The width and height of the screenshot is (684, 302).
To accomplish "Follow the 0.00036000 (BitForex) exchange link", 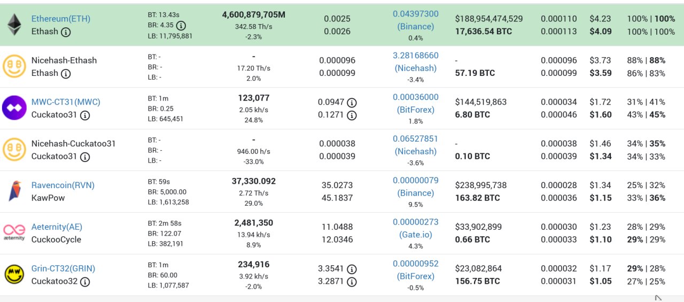I will (416, 104).
